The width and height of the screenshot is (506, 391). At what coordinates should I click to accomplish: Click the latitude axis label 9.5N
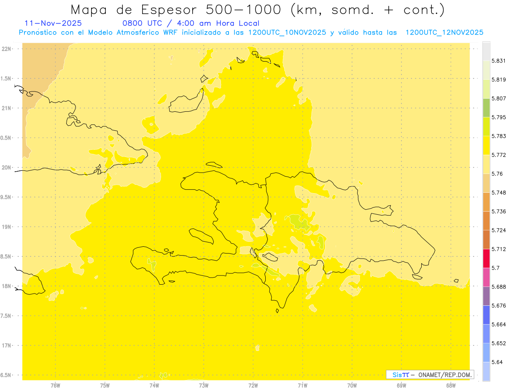tap(6, 197)
